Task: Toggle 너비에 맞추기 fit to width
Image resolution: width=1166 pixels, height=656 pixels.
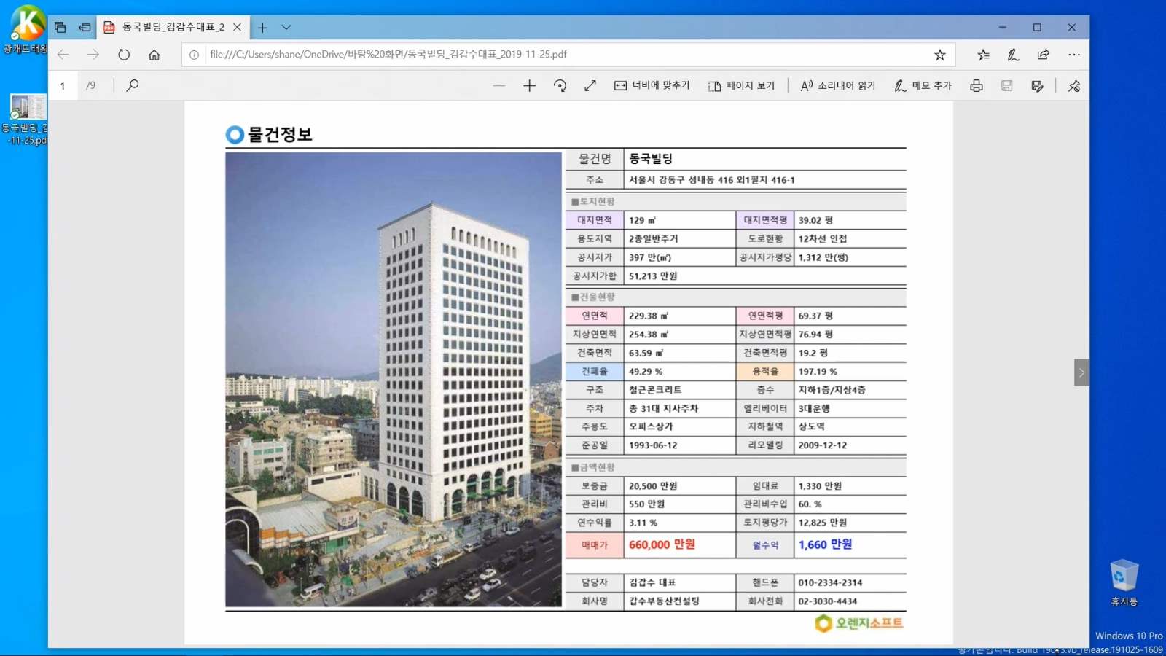Action: tap(652, 86)
